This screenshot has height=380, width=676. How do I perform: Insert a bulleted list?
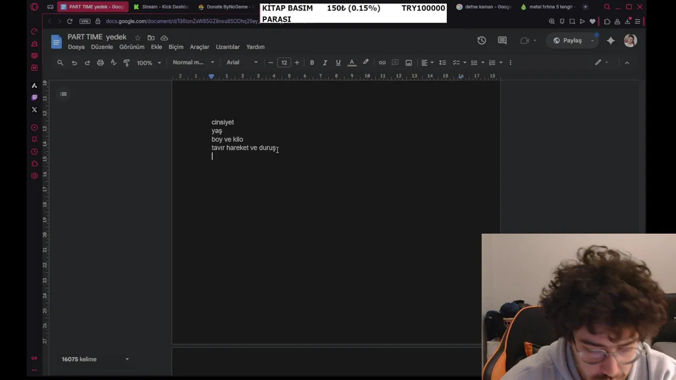(474, 62)
